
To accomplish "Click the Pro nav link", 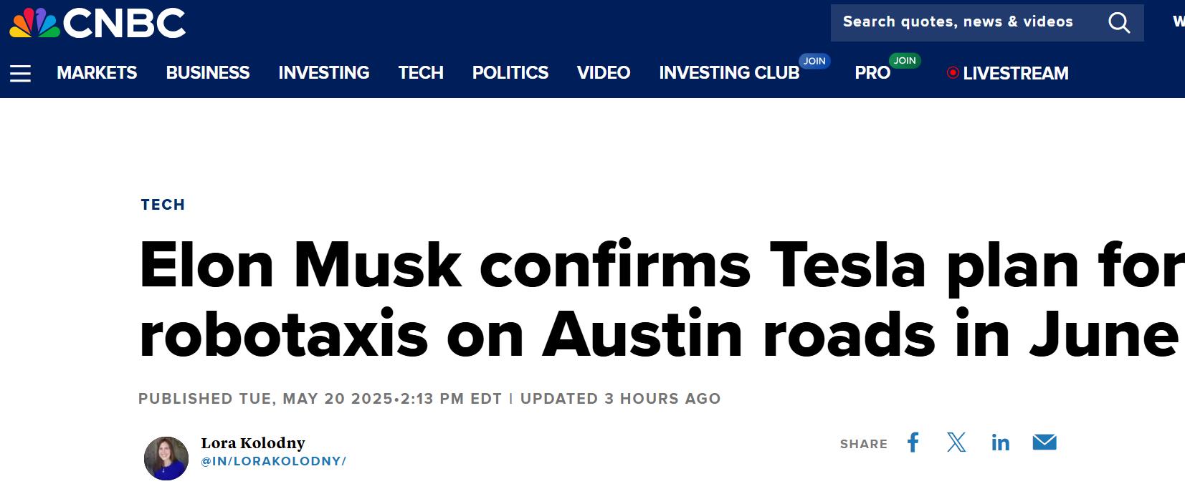I will (872, 73).
